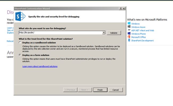The image size is (173, 106).
Task: Validate the debugging site URL
Action: 114,33
